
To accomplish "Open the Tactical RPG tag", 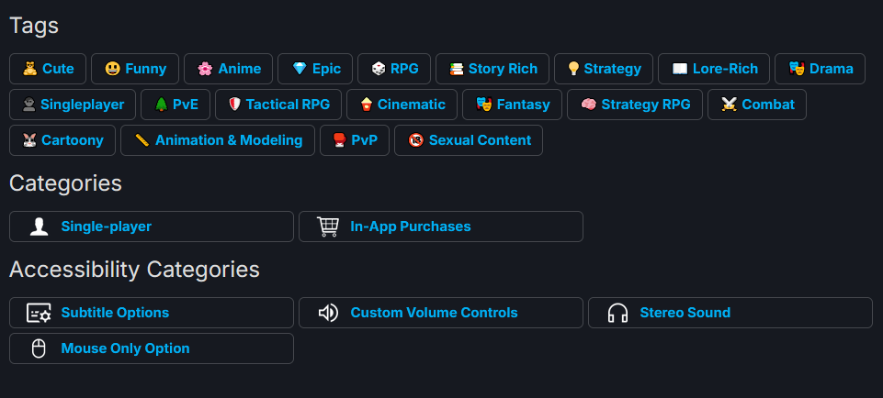I will (x=278, y=105).
